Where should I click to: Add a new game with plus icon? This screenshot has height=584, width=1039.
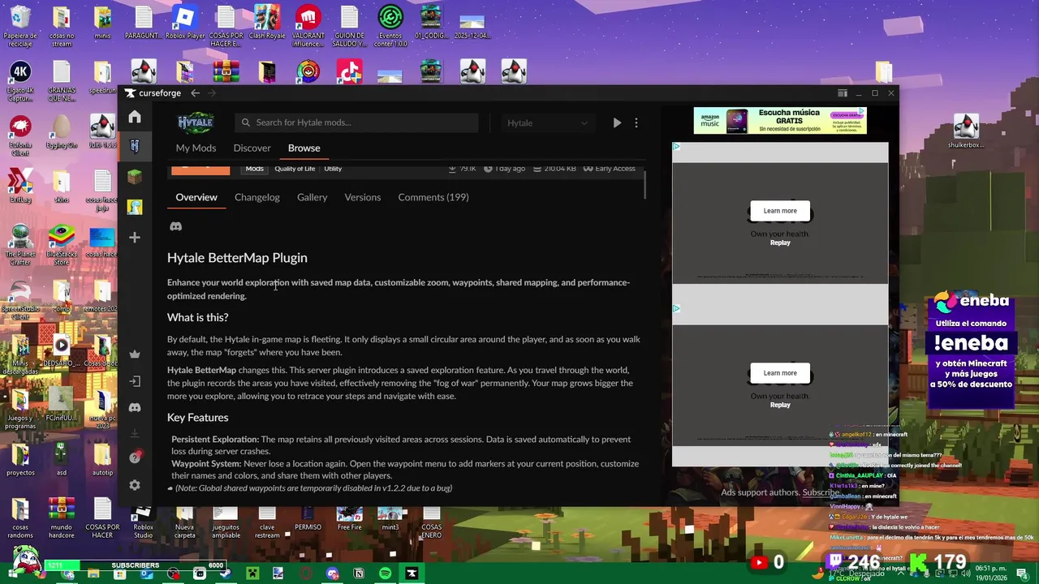pos(135,237)
